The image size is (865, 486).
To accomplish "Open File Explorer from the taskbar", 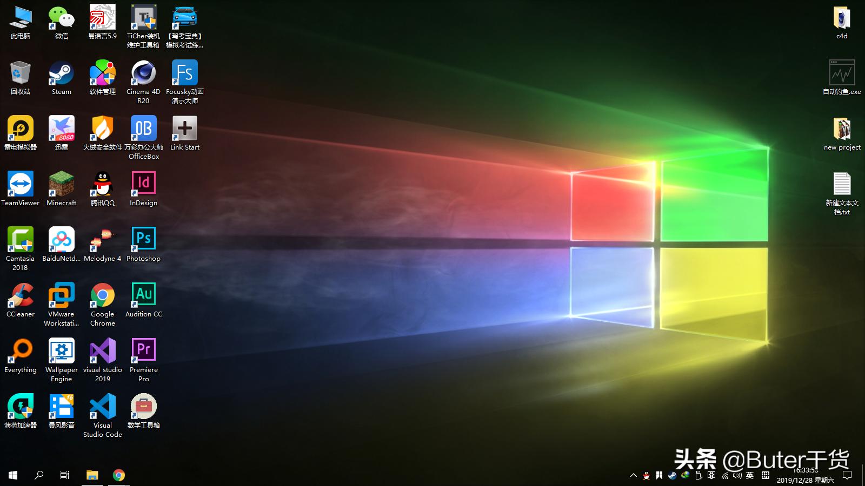I will pos(91,476).
